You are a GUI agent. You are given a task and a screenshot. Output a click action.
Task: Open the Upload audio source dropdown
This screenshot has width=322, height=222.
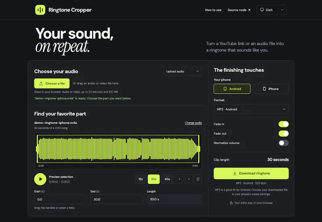[182, 71]
